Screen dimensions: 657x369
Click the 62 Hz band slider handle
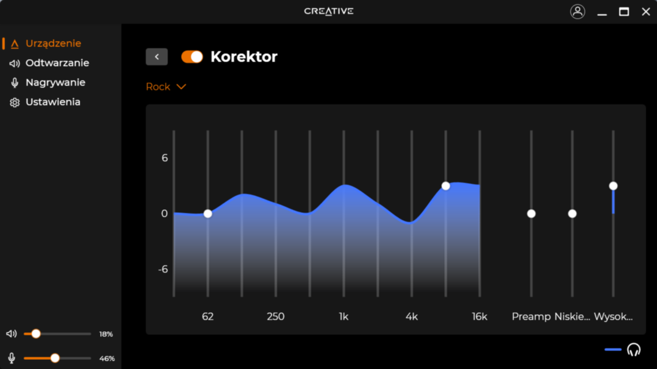tap(208, 213)
